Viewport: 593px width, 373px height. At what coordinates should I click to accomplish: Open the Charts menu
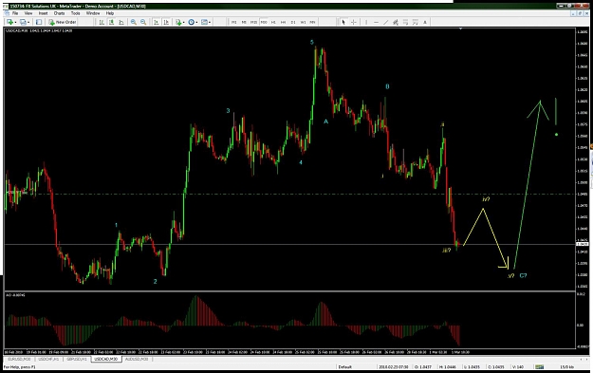pyautogui.click(x=60, y=13)
